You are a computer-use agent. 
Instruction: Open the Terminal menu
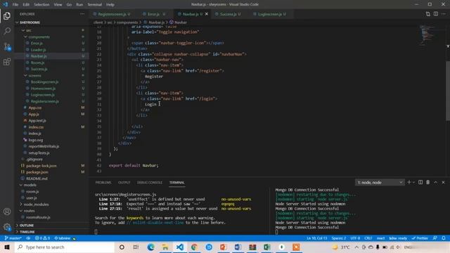(95, 5)
